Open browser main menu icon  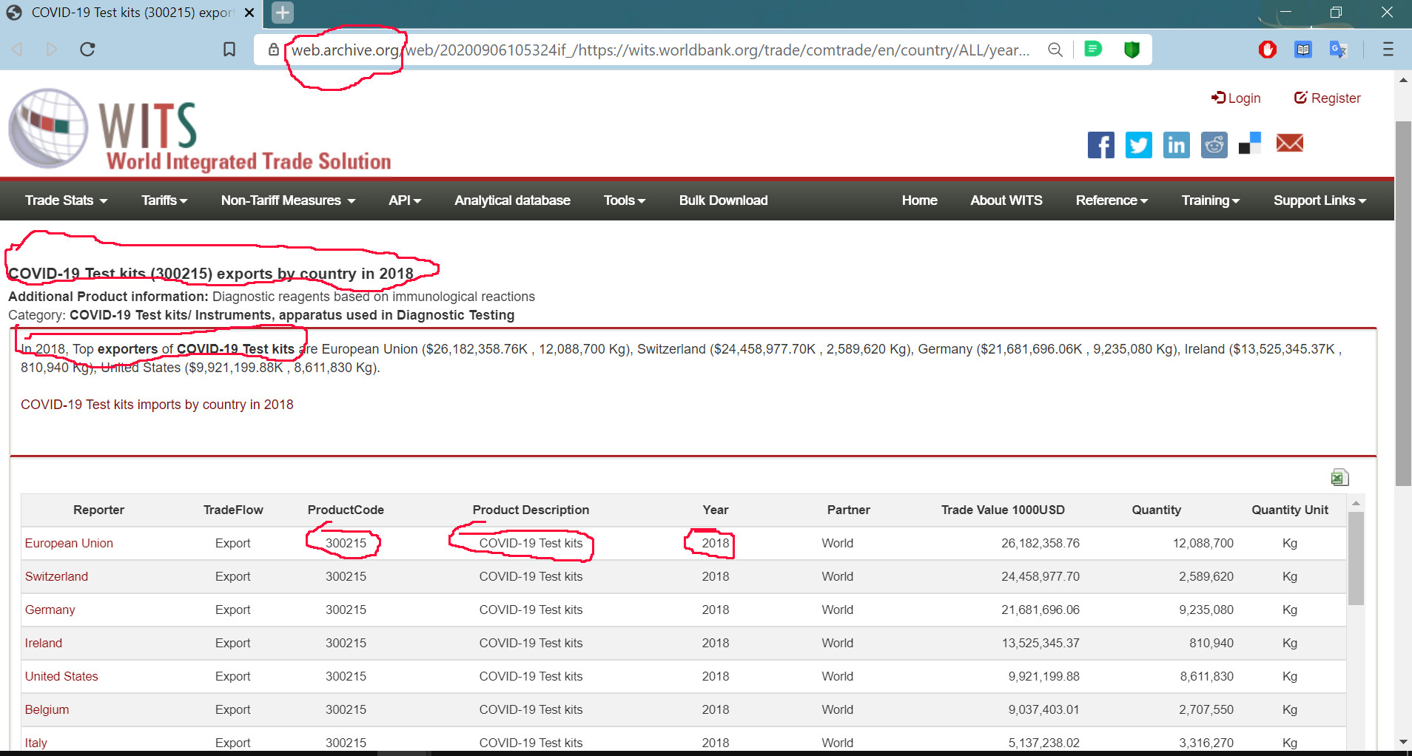[x=1388, y=50]
